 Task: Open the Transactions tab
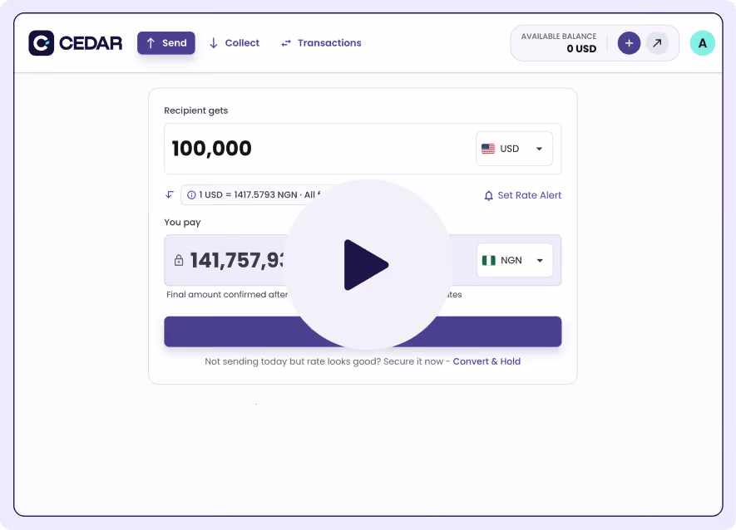(x=321, y=43)
